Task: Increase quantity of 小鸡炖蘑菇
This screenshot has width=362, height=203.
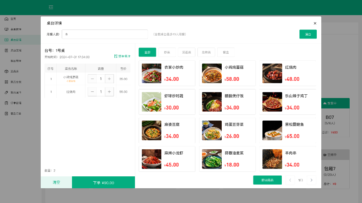Action: point(109,79)
